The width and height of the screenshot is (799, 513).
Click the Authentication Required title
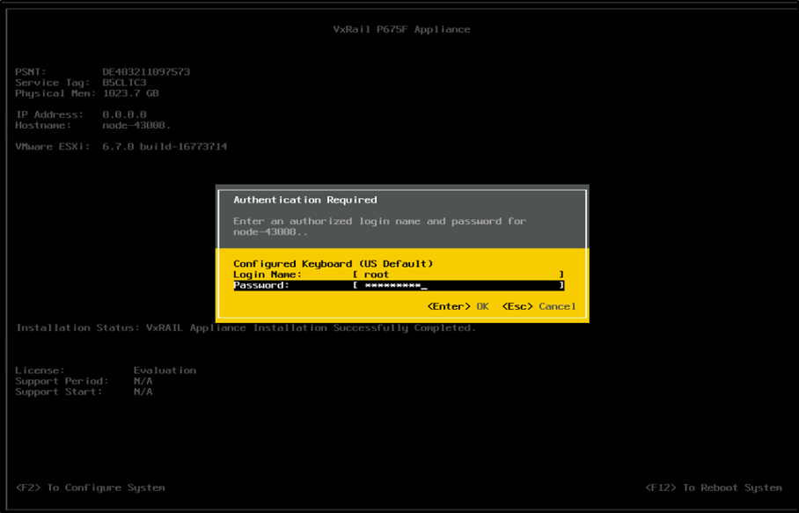click(305, 200)
